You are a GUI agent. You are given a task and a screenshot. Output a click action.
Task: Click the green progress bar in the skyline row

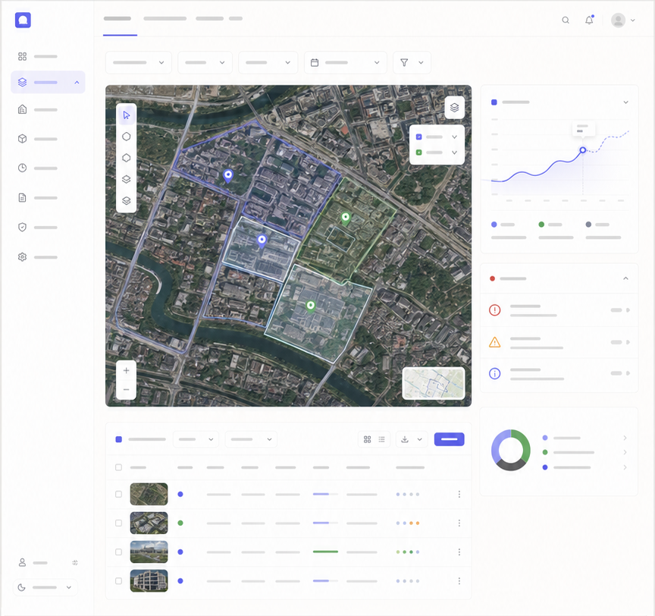pyautogui.click(x=325, y=552)
